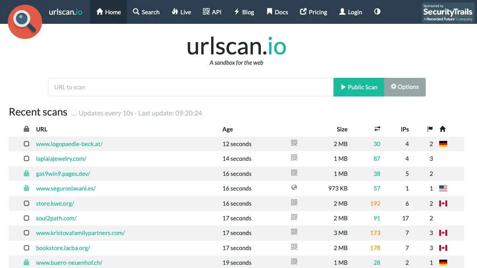Click the large urlscan.io page heading
This screenshot has height=268, width=477.
click(237, 46)
